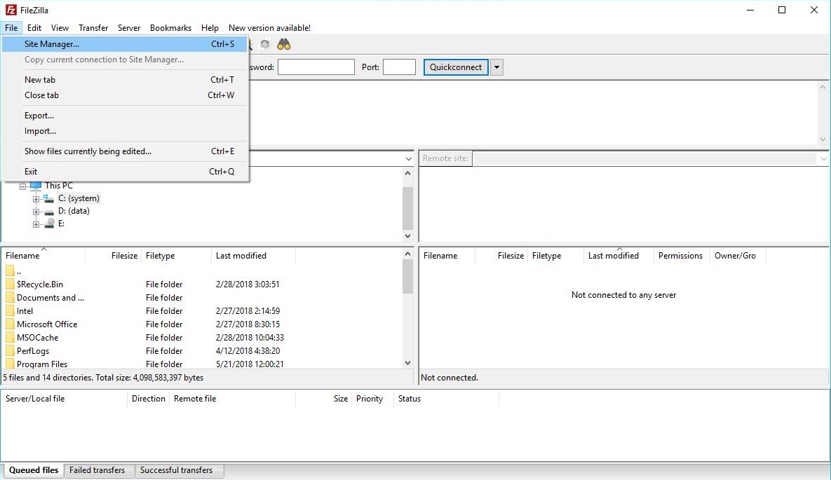831x480 pixels.
Task: Click the MSOCache folder icon
Action: point(10,338)
